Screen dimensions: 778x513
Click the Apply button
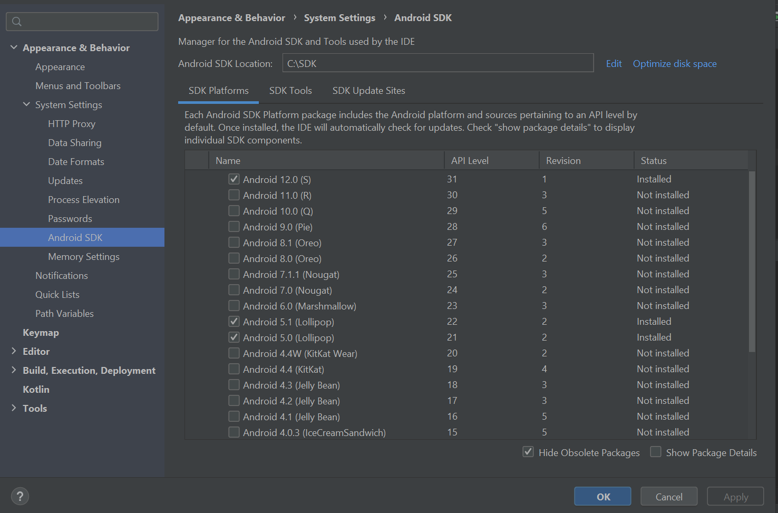click(x=735, y=497)
